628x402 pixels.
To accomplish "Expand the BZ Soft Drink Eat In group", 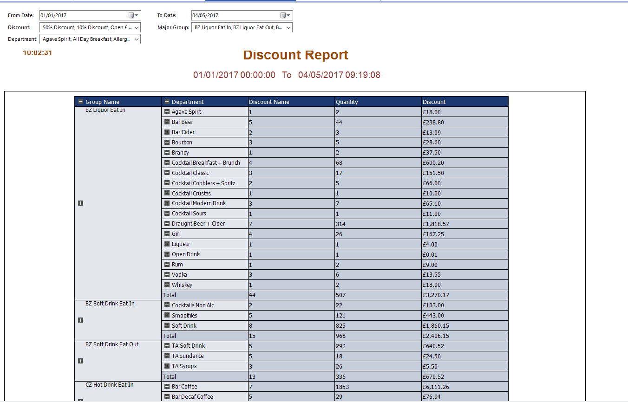I will point(80,320).
